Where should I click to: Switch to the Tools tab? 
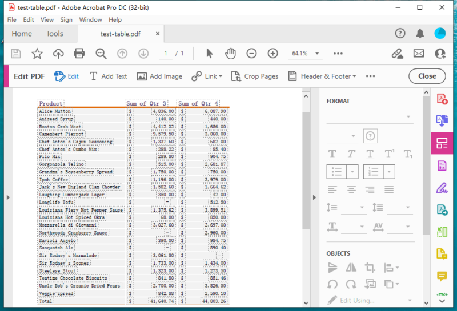54,34
